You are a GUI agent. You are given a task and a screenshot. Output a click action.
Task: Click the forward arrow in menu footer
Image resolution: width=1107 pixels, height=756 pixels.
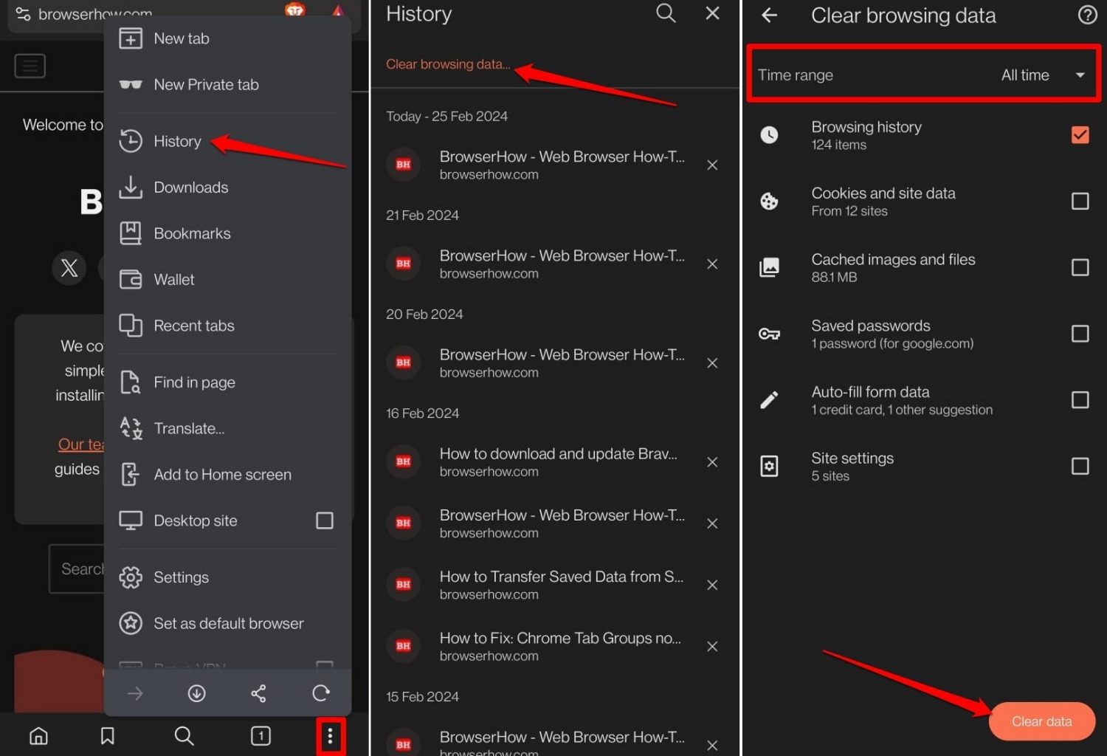(x=135, y=693)
